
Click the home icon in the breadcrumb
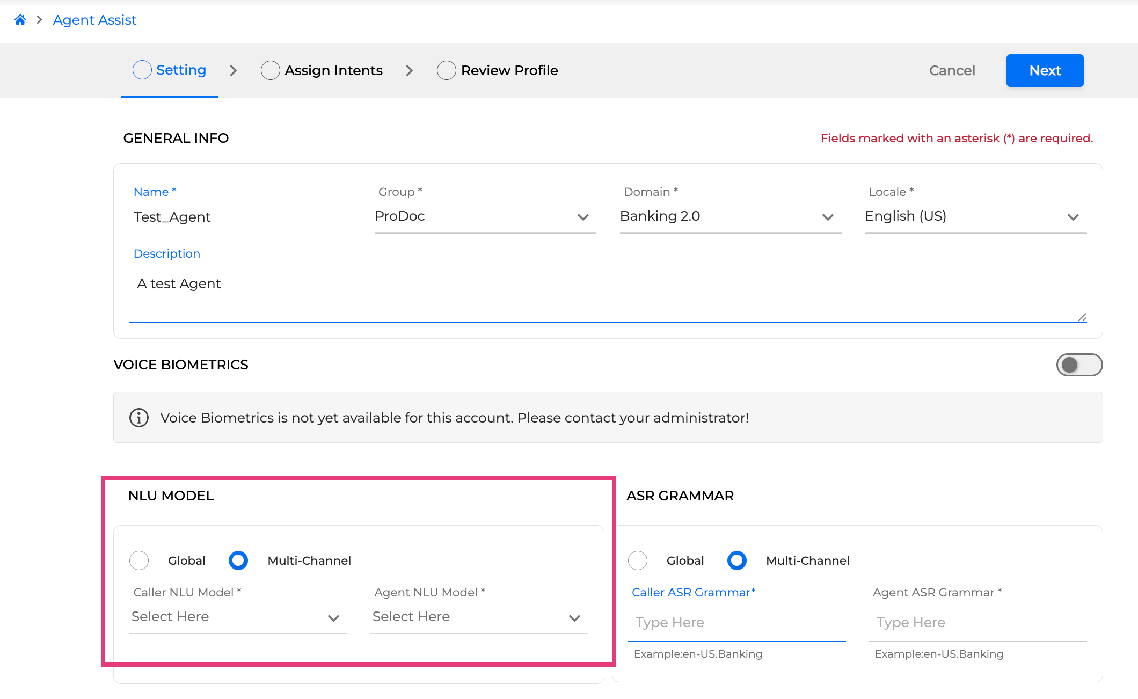(x=20, y=20)
